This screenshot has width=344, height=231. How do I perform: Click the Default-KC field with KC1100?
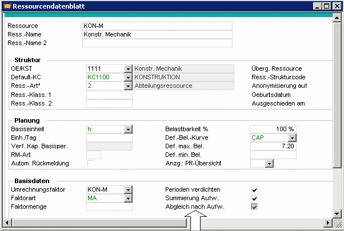[x=106, y=78]
